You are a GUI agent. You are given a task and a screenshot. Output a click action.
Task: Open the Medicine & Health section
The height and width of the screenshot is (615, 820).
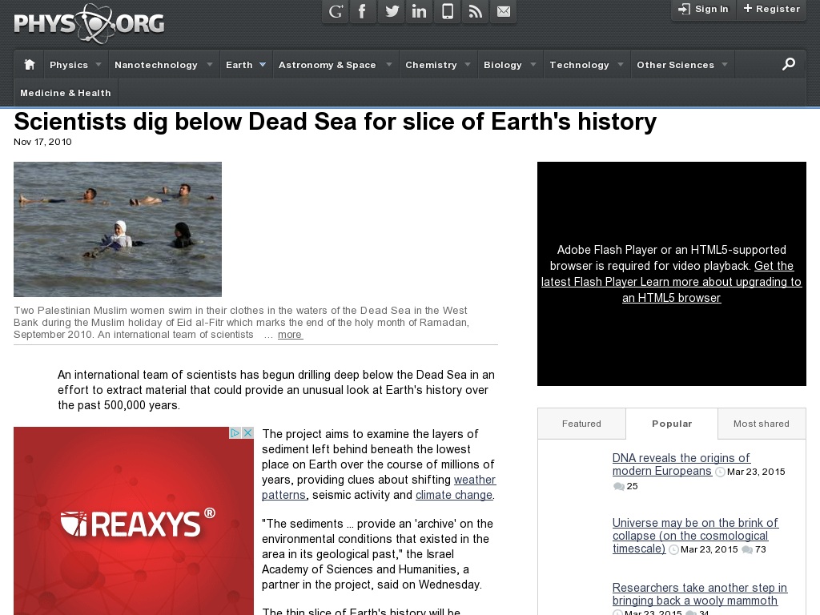(x=66, y=93)
